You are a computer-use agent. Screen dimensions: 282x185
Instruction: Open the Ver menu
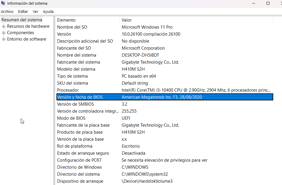(35, 11)
